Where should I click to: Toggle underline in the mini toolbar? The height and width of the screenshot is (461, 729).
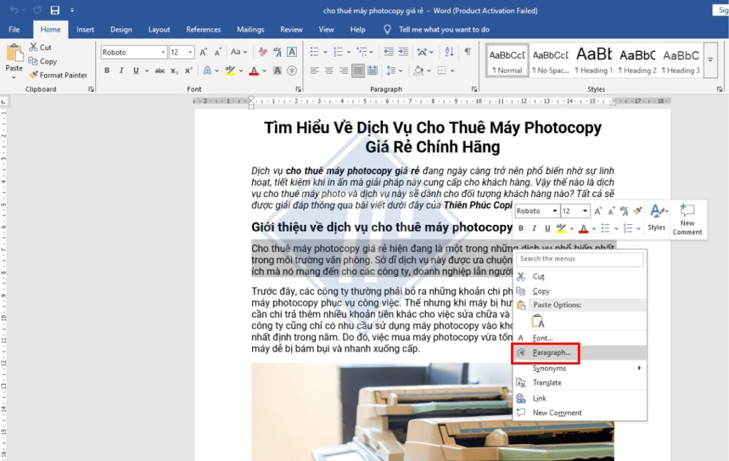point(547,228)
